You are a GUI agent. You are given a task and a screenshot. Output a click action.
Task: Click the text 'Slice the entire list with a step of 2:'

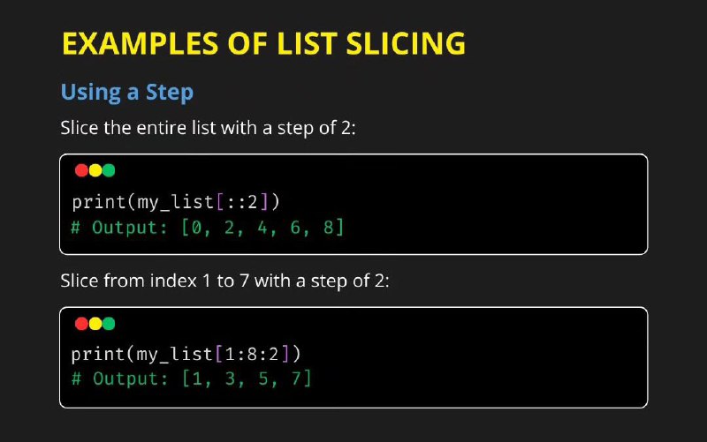[x=208, y=128]
